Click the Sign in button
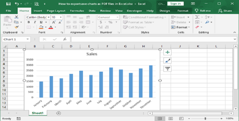Image resolution: width=239 pixels, height=121 pixels. tap(175, 4)
